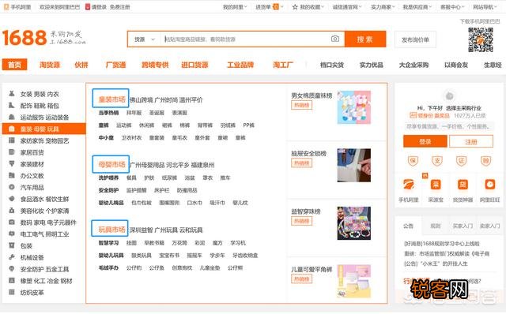506x314 pixels.
Task: Open the 跨境专供 nav item
Action: click(x=155, y=65)
